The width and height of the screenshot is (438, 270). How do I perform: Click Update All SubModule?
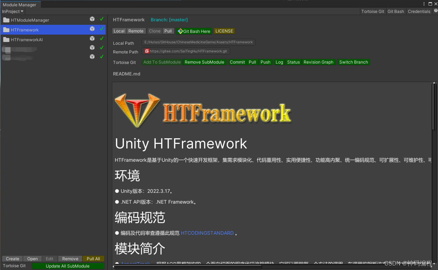coord(68,266)
